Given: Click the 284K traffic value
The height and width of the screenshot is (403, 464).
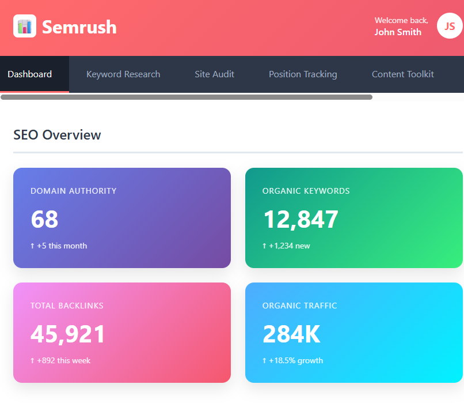Looking at the screenshot, I should [291, 334].
